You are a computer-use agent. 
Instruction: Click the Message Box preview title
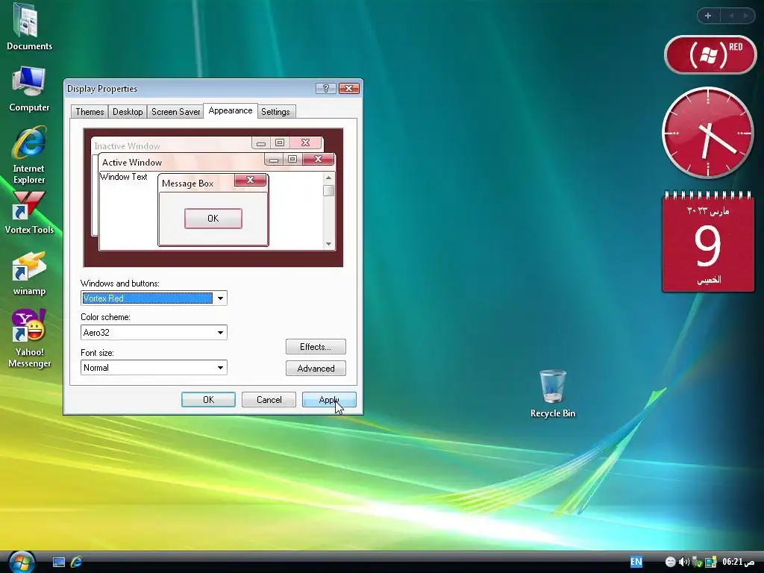point(187,184)
